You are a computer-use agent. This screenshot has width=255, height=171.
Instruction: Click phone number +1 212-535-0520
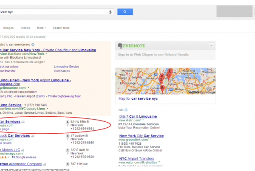coord(82,157)
